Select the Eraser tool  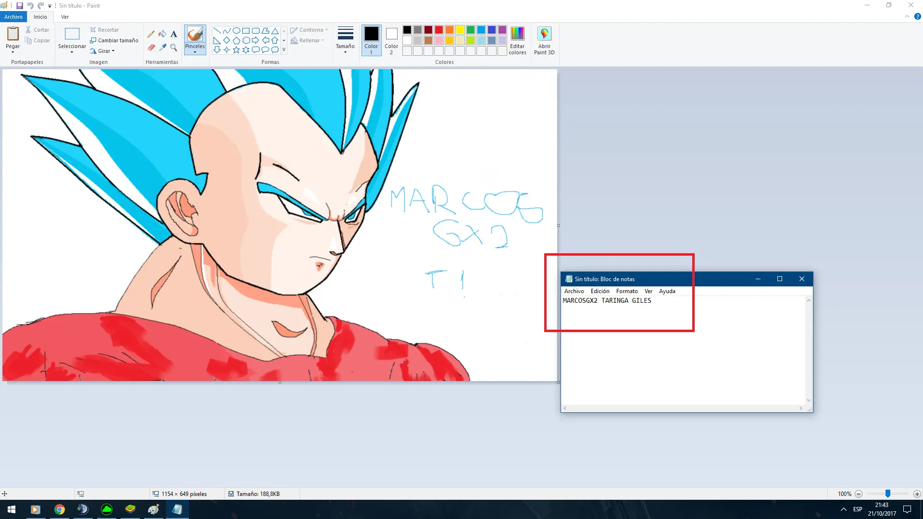click(x=151, y=48)
